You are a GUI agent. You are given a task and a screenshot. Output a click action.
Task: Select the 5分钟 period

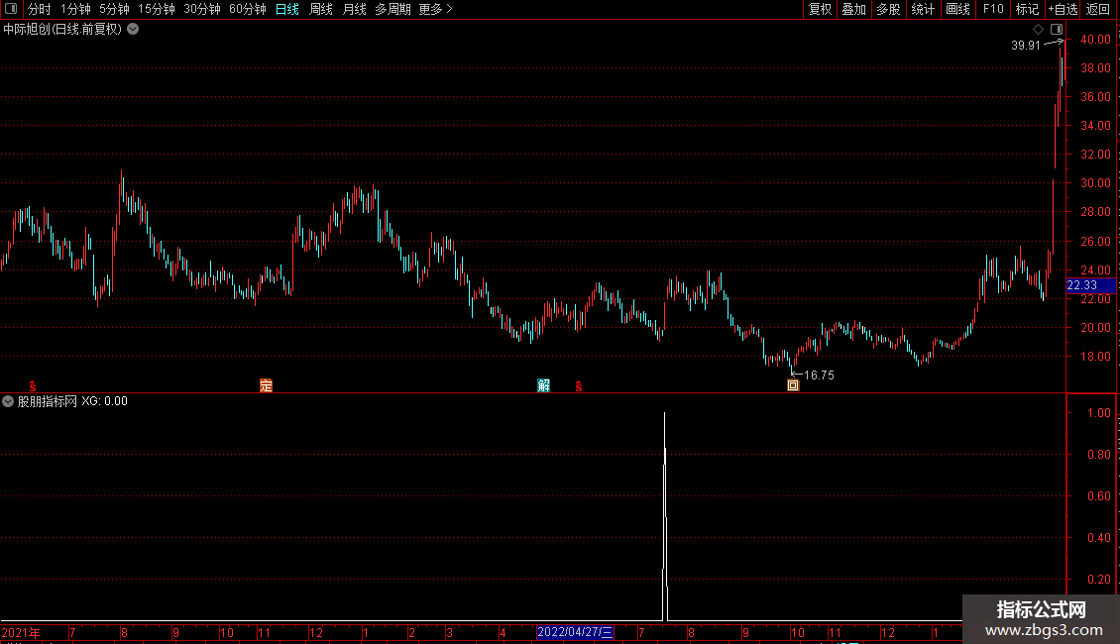point(114,9)
